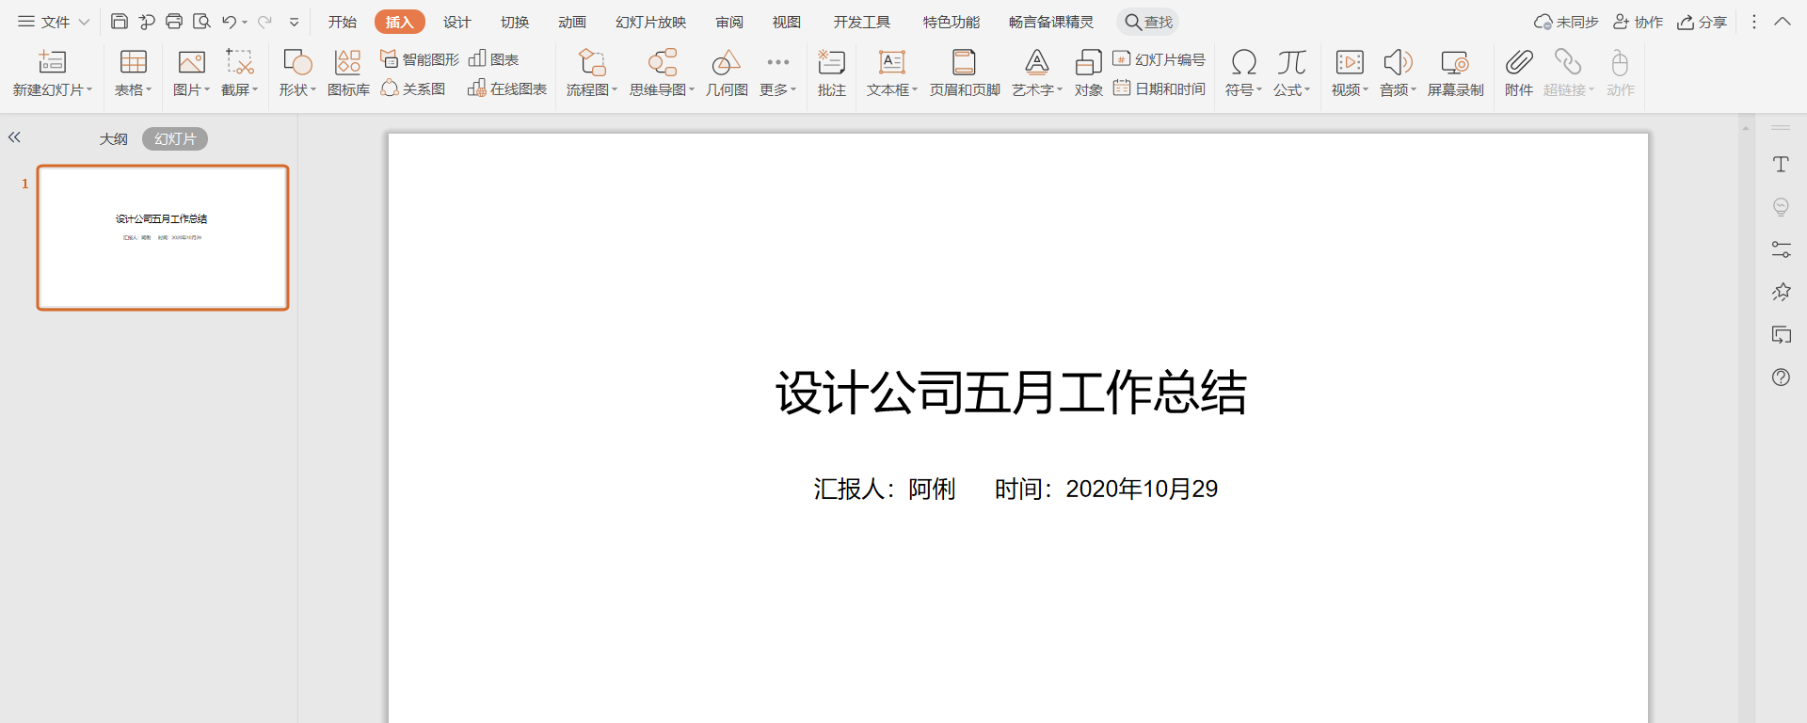This screenshot has height=723, width=1807.
Task: Insert 几何图 geometry figure
Action: click(x=727, y=72)
